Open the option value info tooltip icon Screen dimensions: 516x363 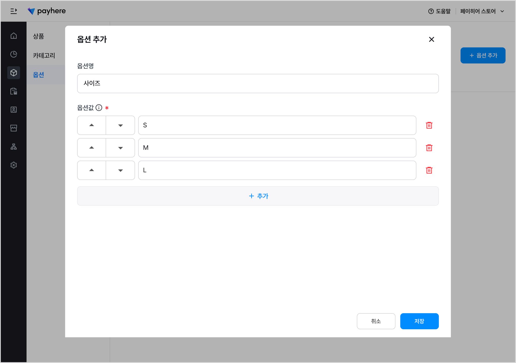[x=99, y=108]
